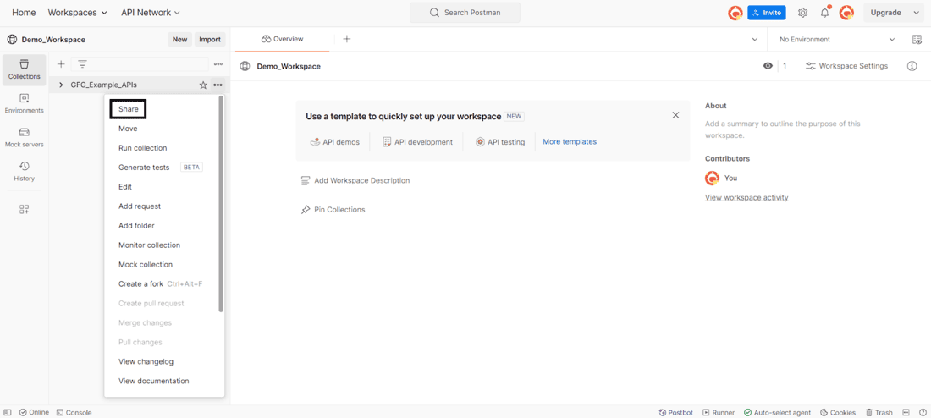Click the Import button
Viewport: 931px width, 418px height.
click(x=210, y=39)
